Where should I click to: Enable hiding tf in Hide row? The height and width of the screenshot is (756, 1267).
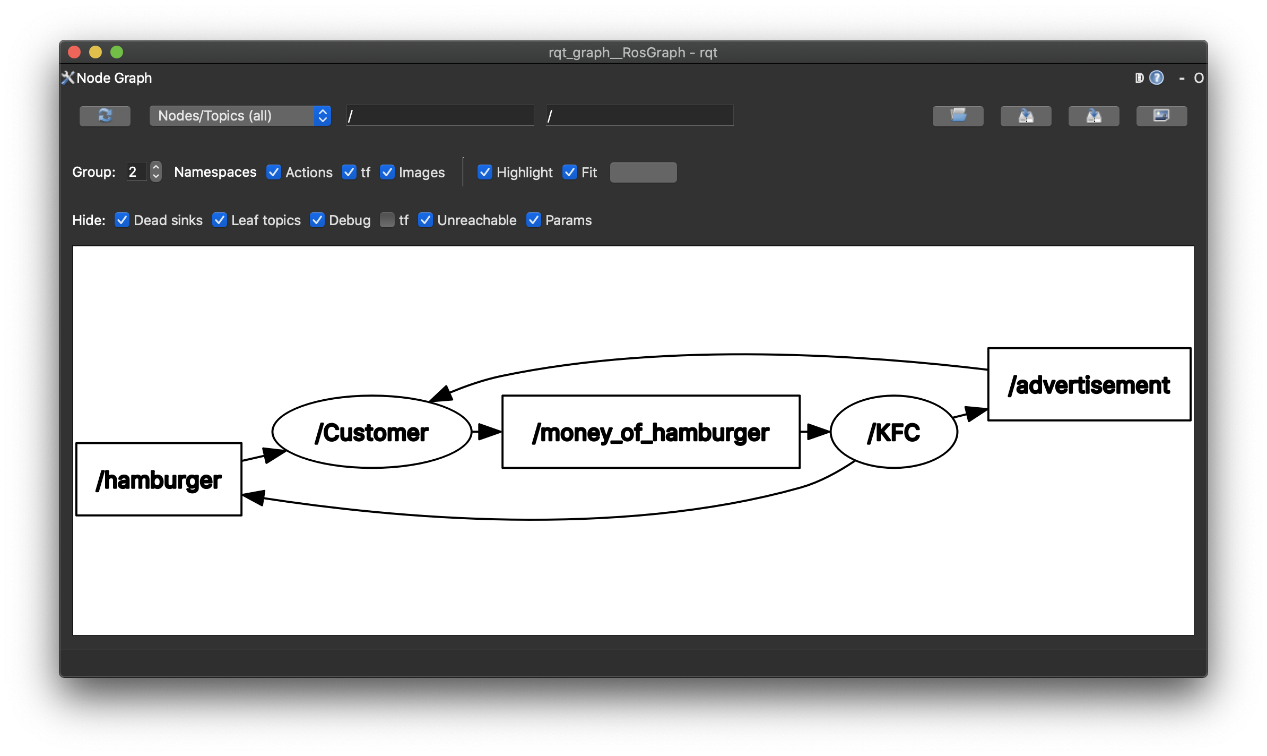(x=387, y=220)
